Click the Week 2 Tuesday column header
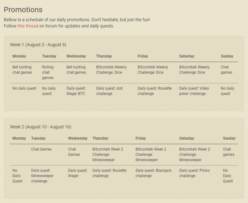This screenshot has width=248, height=203. (x=38, y=138)
